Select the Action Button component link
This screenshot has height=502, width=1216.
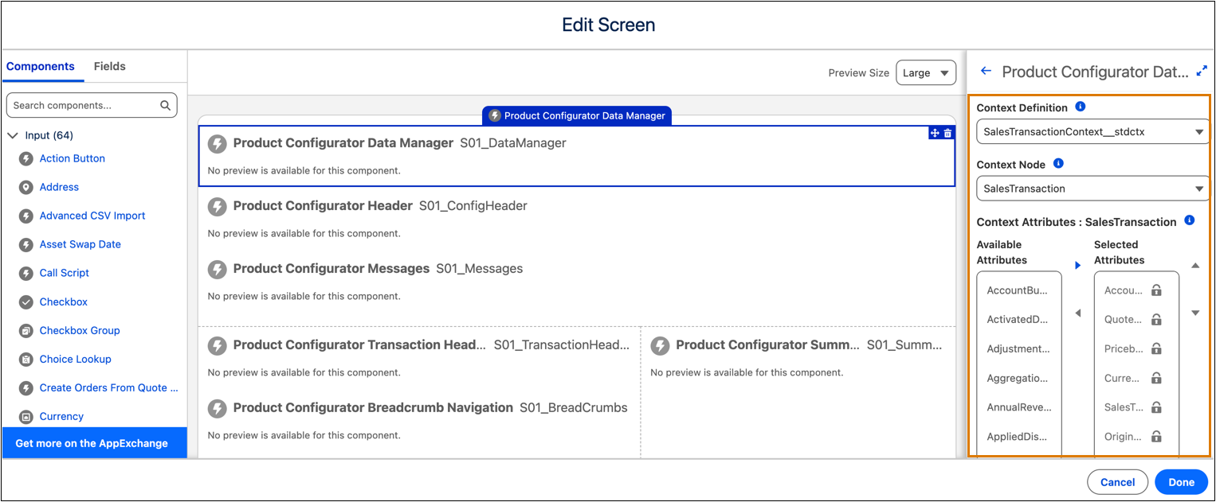73,158
